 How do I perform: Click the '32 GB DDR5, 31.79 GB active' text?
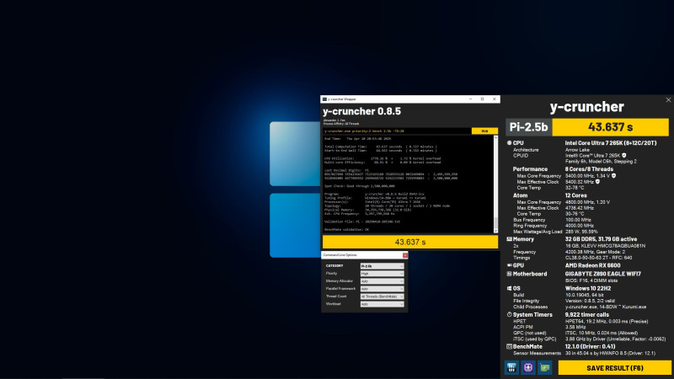(x=601, y=239)
